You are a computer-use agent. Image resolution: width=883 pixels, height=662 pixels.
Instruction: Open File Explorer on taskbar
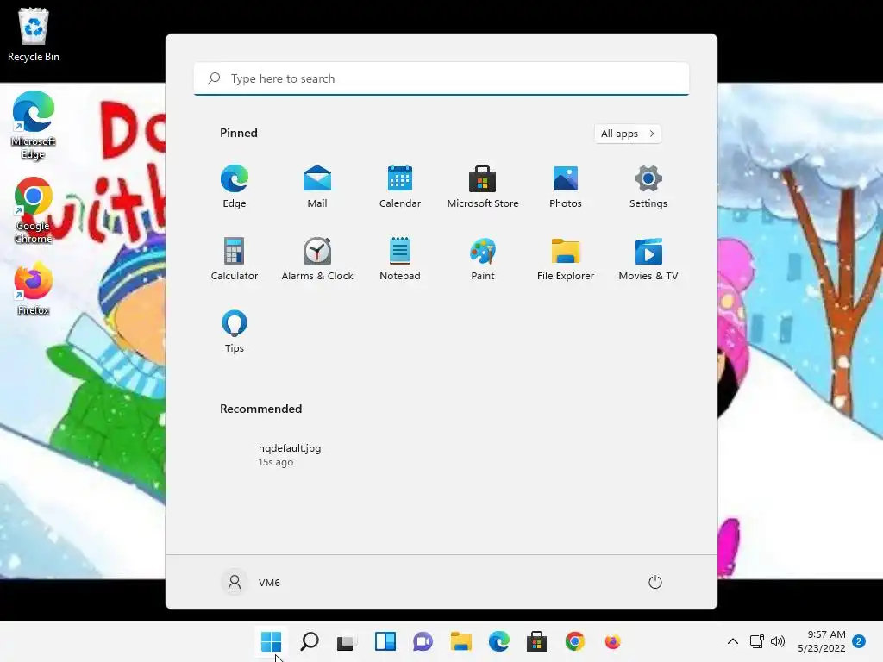(461, 641)
